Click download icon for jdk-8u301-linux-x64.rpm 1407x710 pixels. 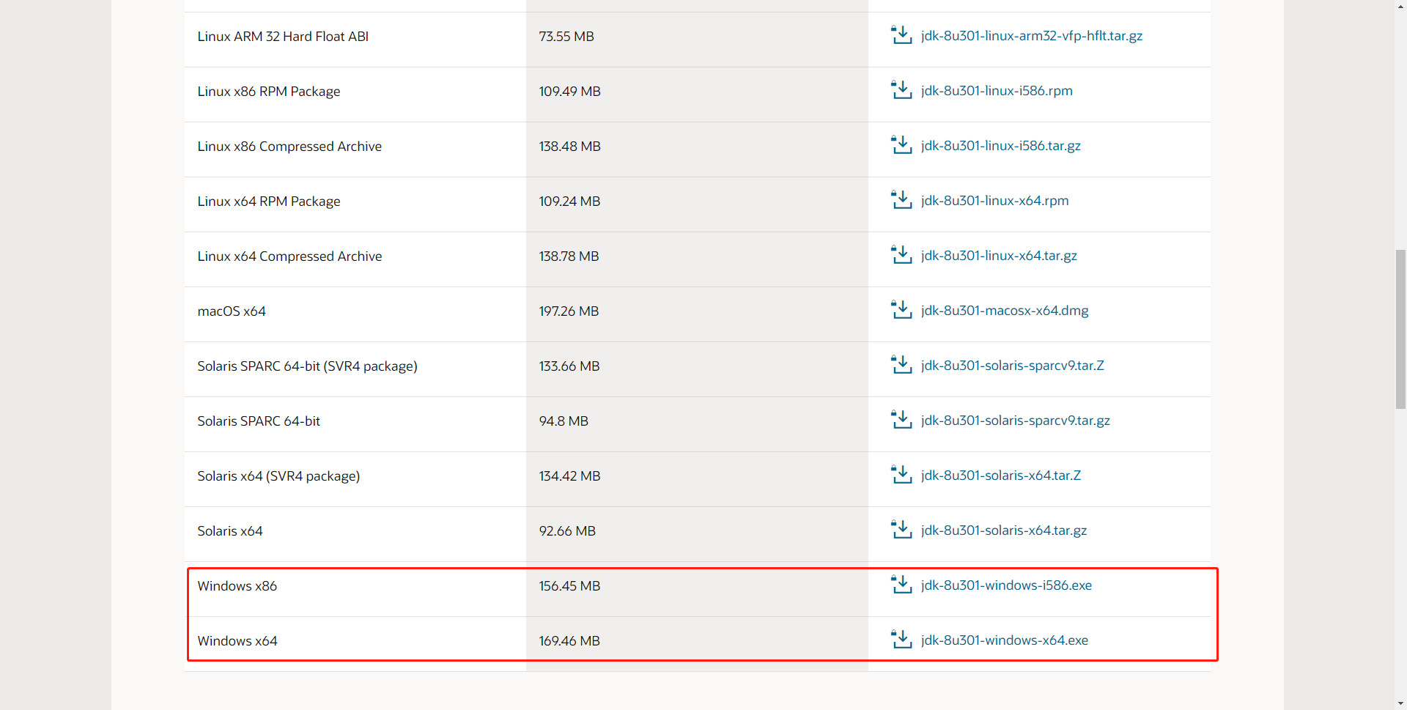coord(901,200)
